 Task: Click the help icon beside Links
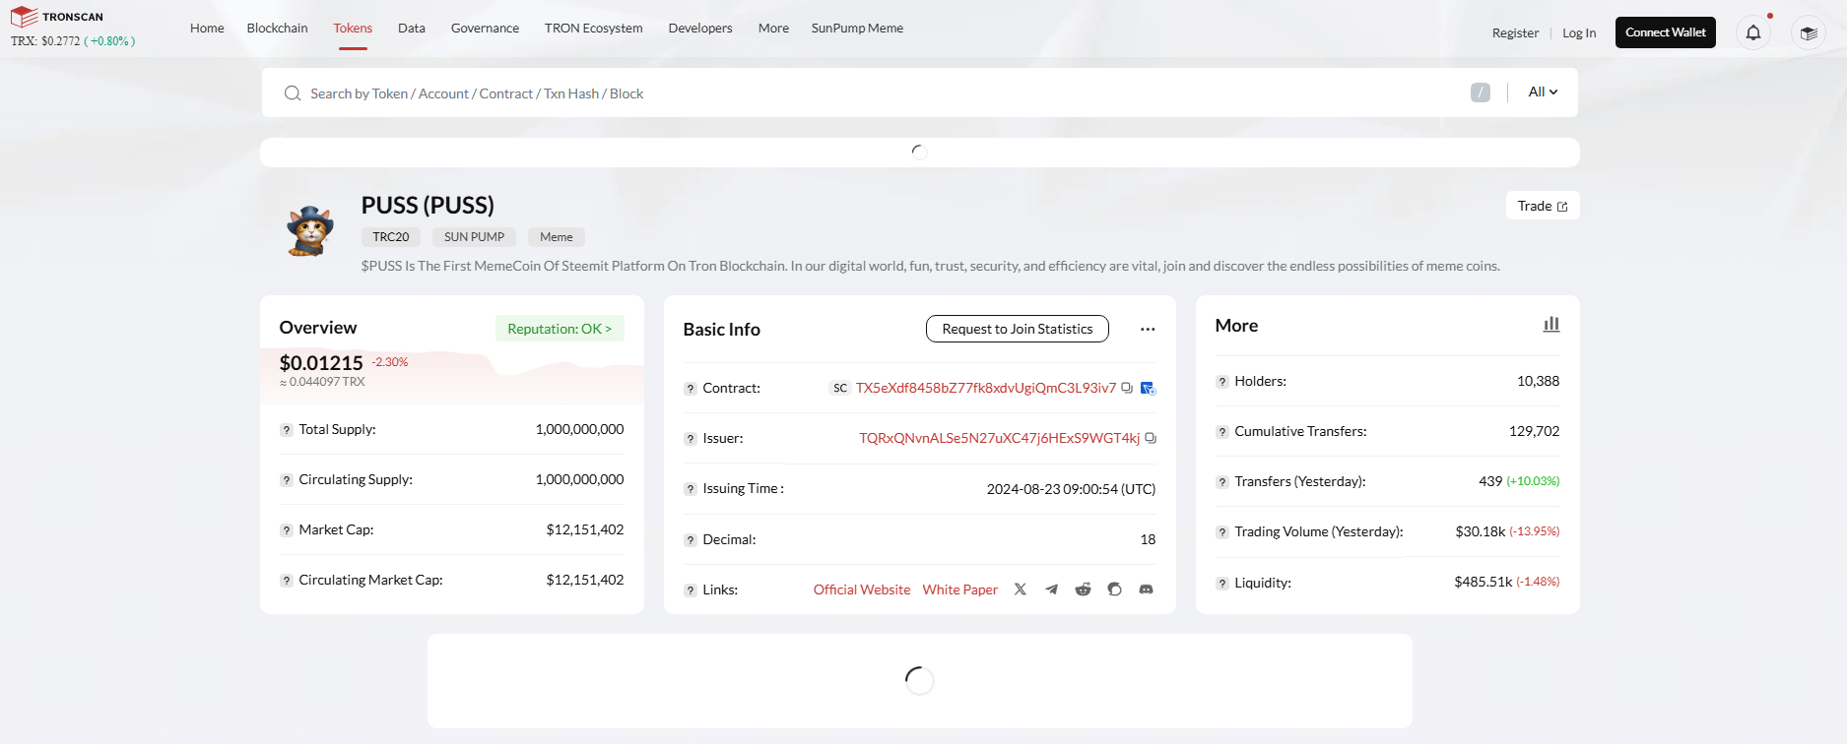(691, 590)
